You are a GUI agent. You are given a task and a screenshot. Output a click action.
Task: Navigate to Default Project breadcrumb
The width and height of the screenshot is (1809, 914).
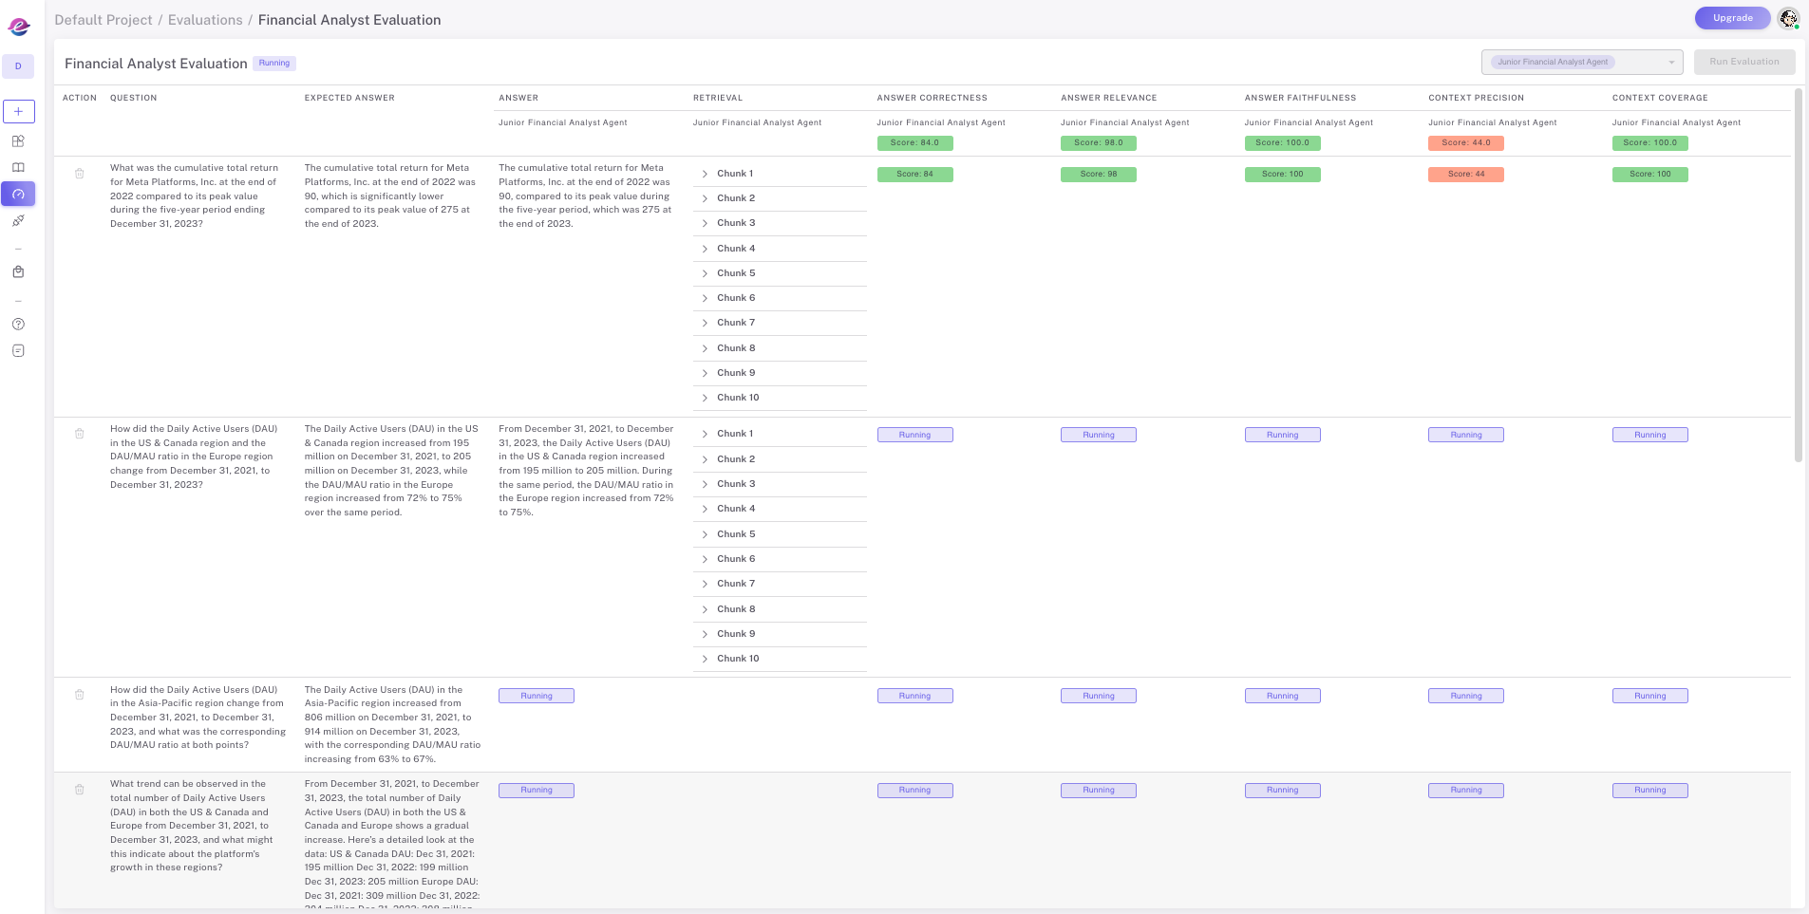pos(103,20)
